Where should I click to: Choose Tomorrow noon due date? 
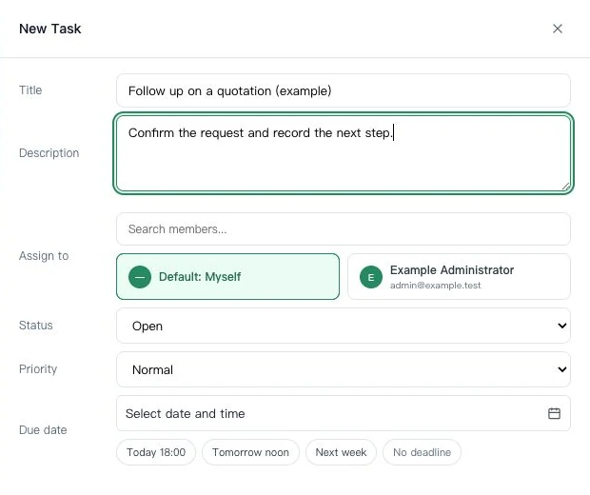pyautogui.click(x=250, y=452)
